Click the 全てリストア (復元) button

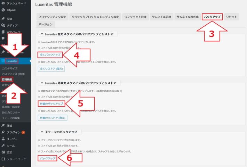point(51,69)
